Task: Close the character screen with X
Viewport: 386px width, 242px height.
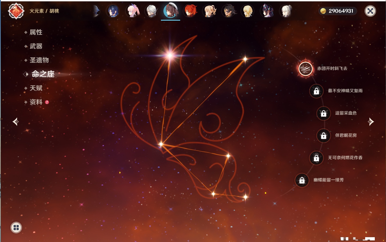Action: tap(370, 11)
